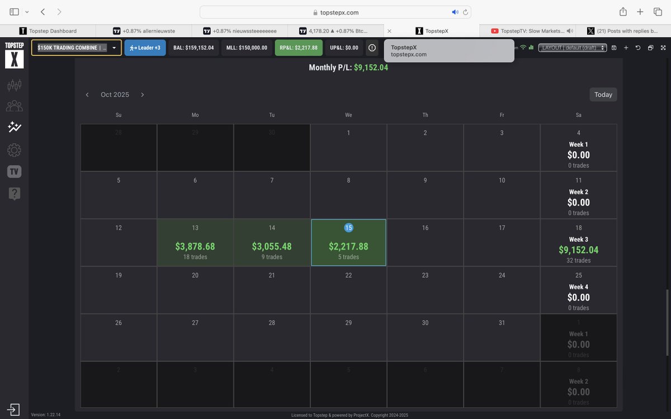
Task: Click the green signal bars icon
Action: (x=531, y=47)
